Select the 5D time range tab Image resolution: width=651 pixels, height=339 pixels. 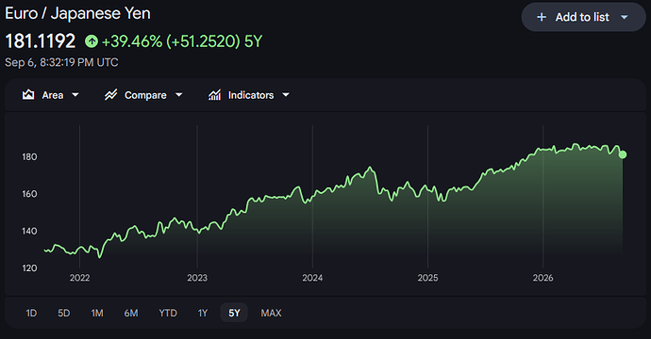tap(63, 313)
